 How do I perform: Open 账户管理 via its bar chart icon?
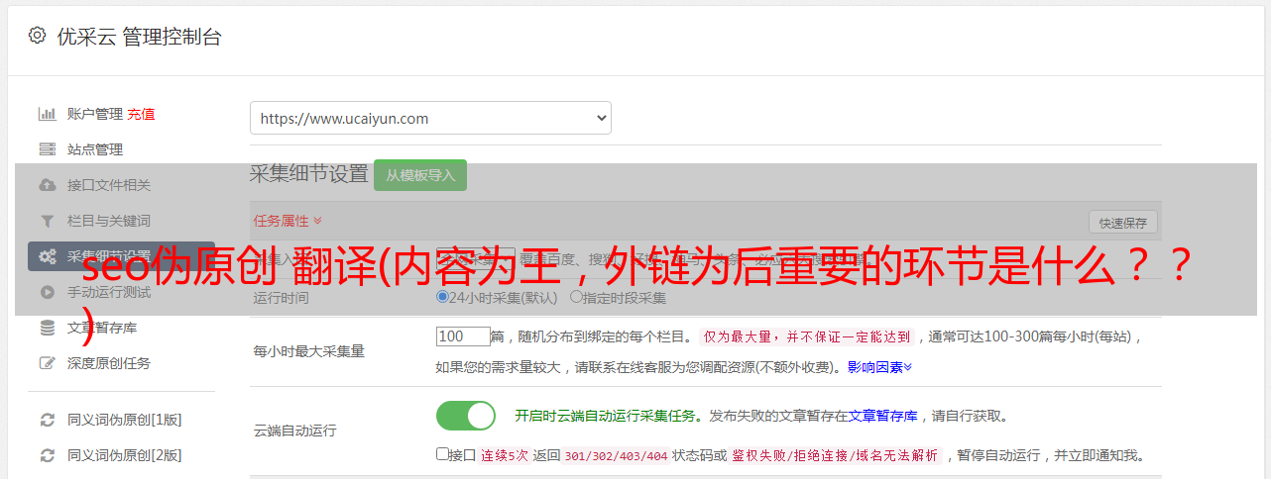tap(47, 114)
